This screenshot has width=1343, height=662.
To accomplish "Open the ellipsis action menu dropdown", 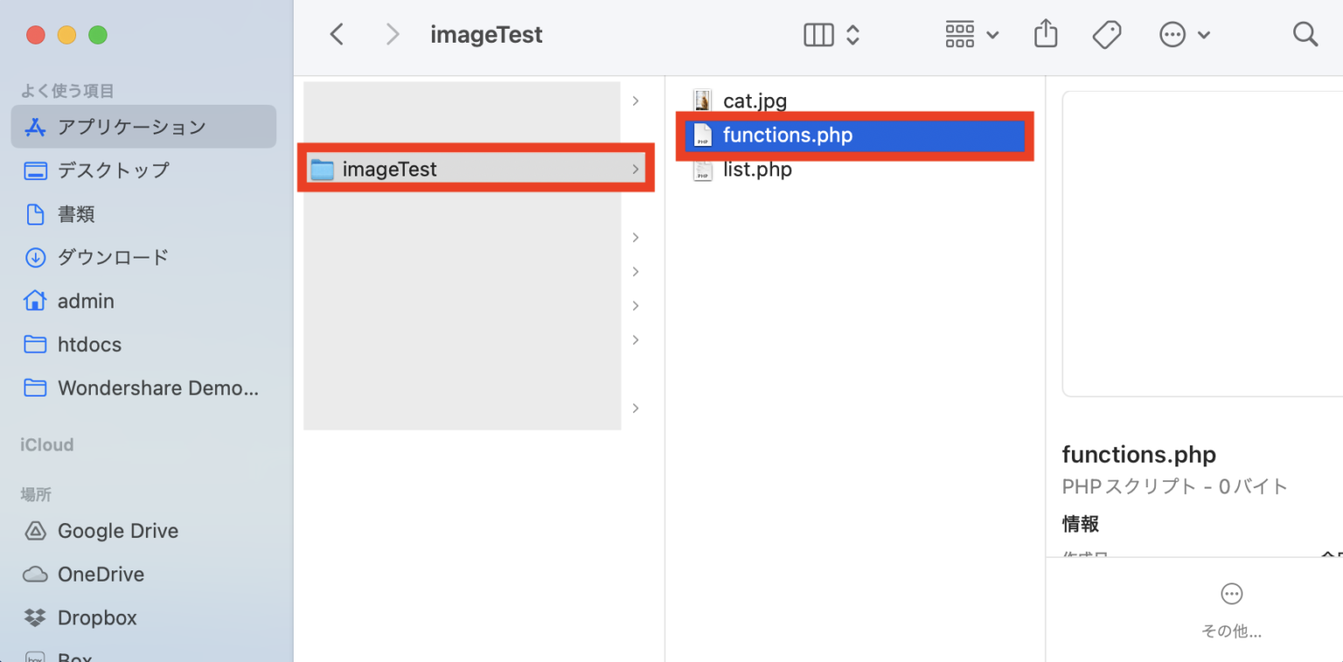I will (x=1184, y=35).
